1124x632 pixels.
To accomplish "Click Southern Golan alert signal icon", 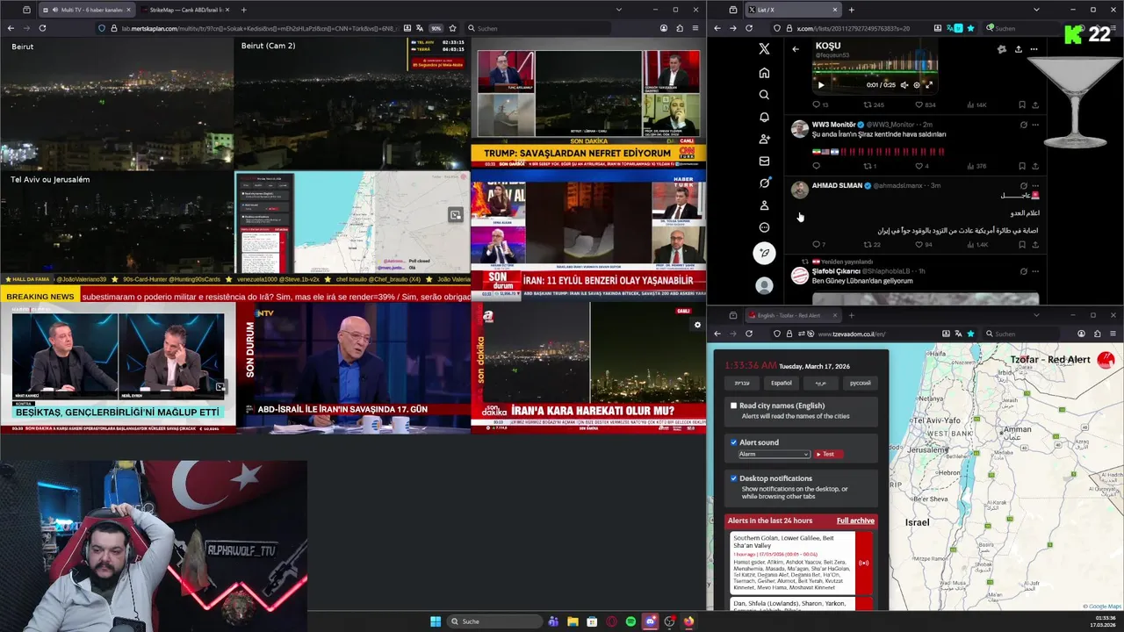I will click(864, 563).
